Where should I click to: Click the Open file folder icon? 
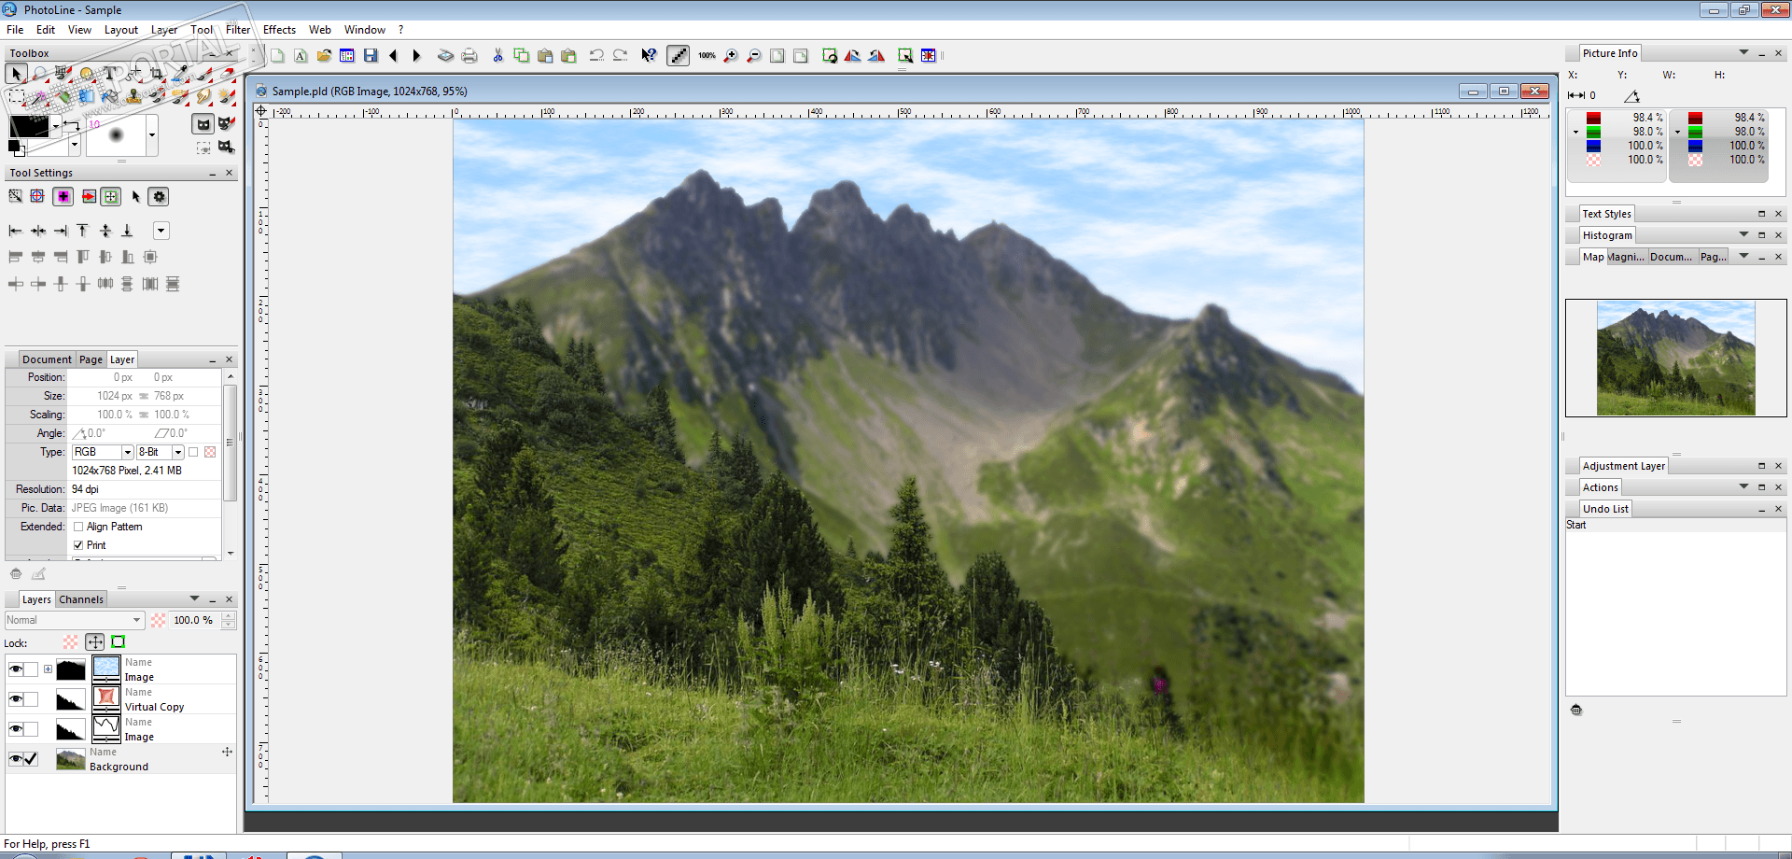[x=324, y=56]
